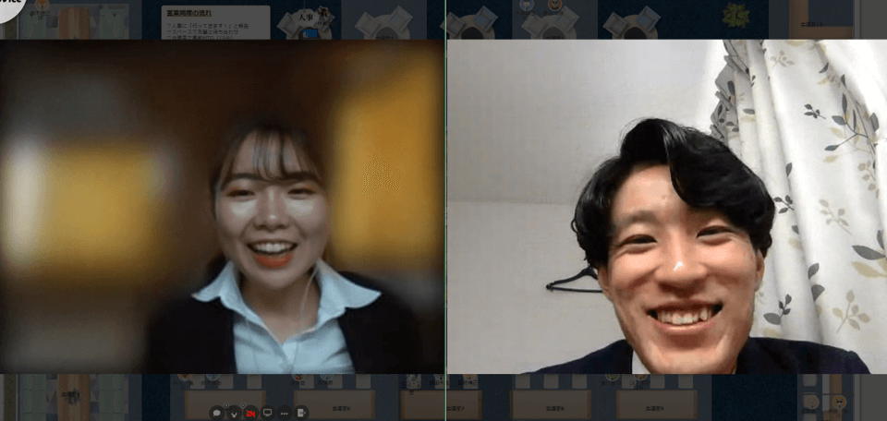Click the green plant decoration icon
Screen dimensions: 887x421
736,15
